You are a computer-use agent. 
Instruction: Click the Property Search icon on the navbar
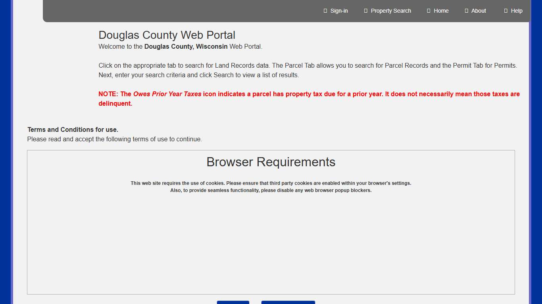tap(365, 11)
